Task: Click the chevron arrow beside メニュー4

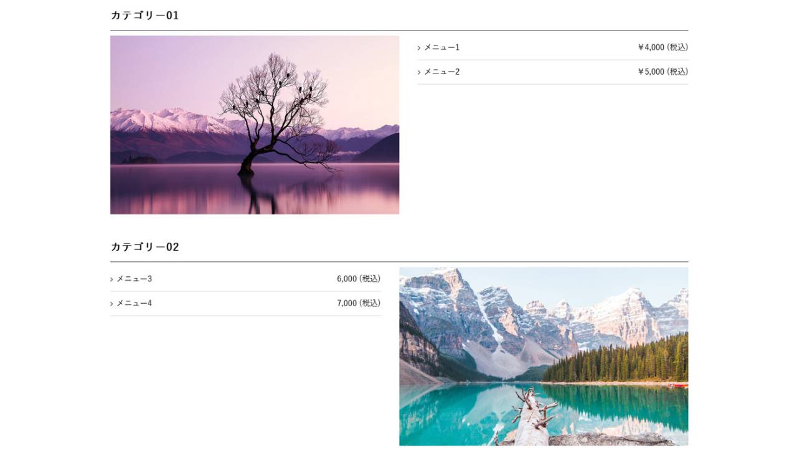Action: [111, 304]
